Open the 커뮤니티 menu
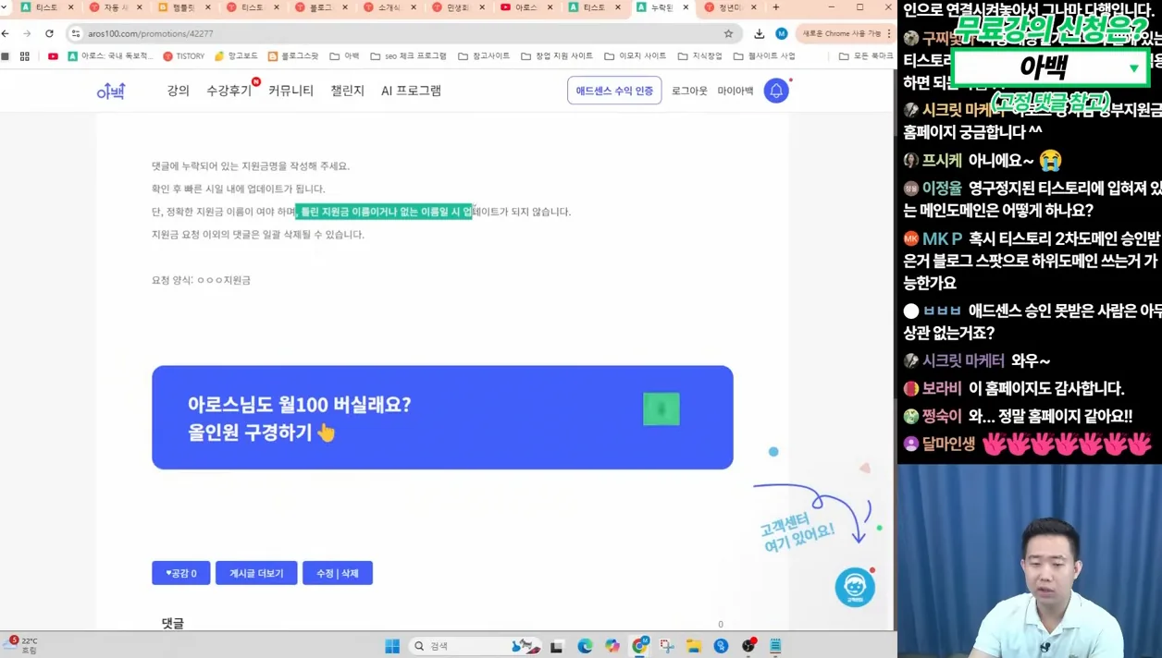The height and width of the screenshot is (658, 1162). [290, 91]
